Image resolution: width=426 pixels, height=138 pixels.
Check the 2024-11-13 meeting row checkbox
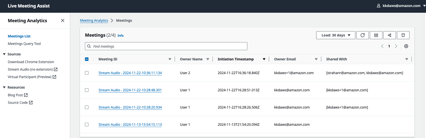coord(87,125)
